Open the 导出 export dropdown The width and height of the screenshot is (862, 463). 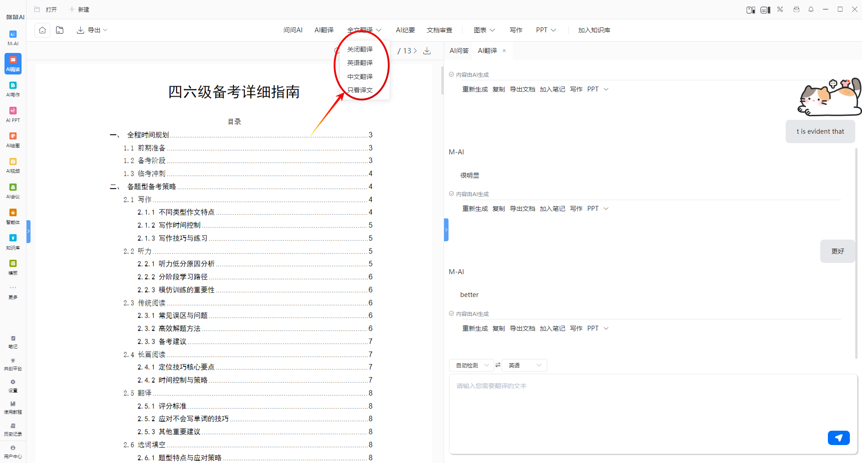click(92, 30)
